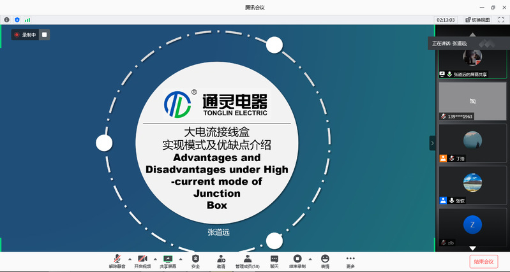Click the end recording (结束录制) icon
510x272 pixels.
(x=297, y=259)
